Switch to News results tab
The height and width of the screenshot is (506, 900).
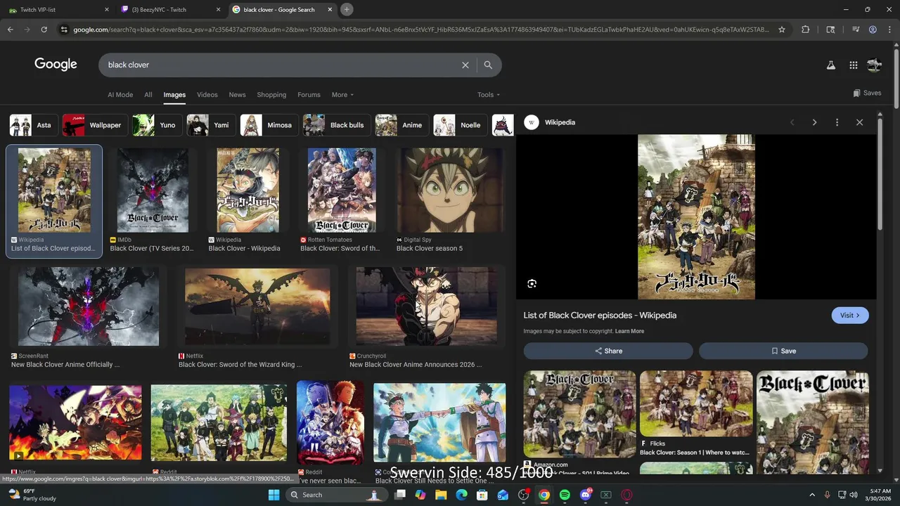(x=238, y=95)
